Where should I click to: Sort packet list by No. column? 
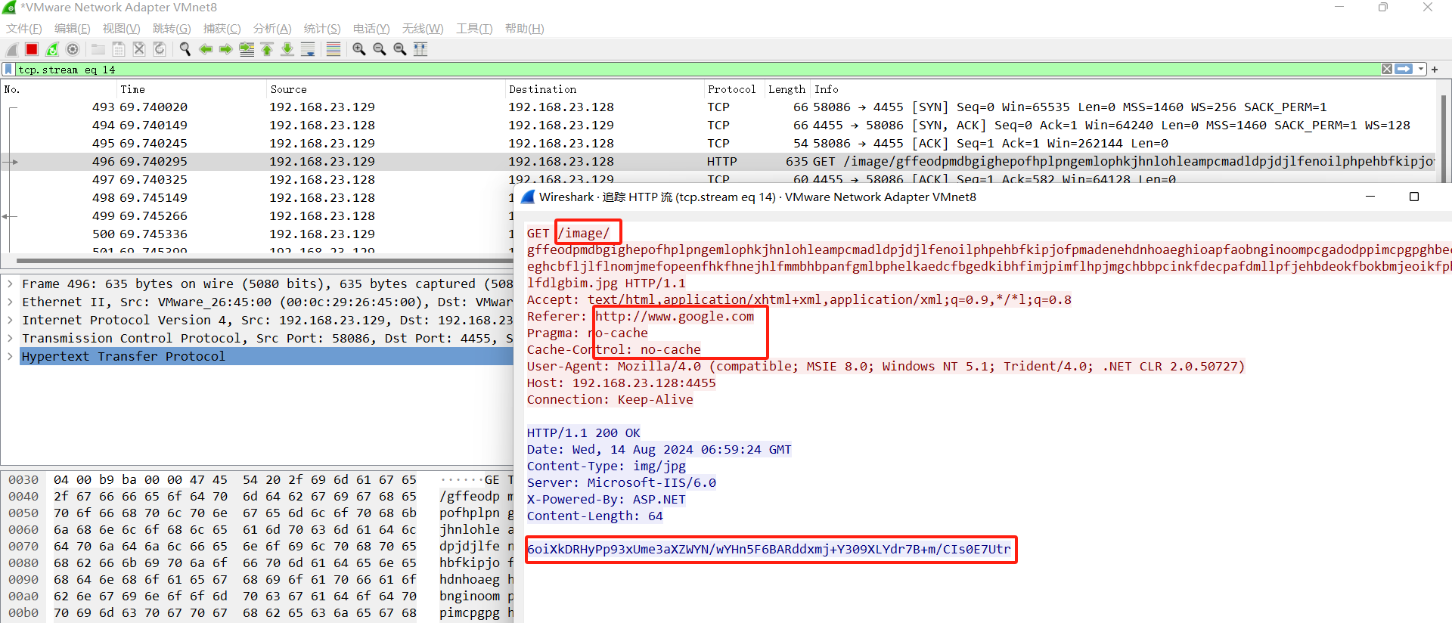click(59, 89)
